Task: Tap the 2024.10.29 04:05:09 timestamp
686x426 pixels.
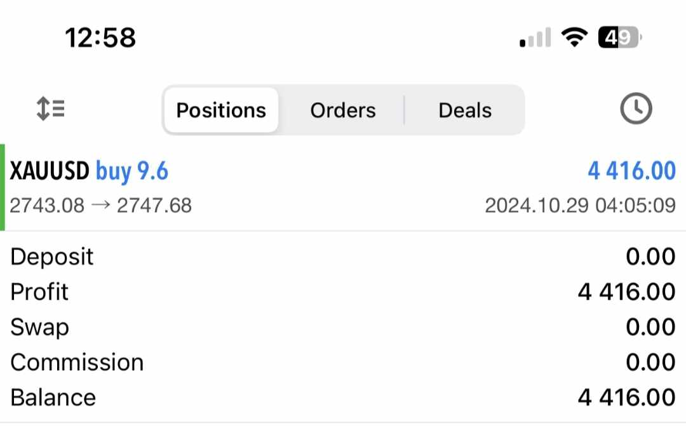Action: click(x=580, y=206)
